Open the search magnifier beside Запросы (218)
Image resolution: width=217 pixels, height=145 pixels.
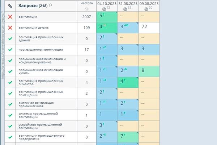[x=51, y=5]
